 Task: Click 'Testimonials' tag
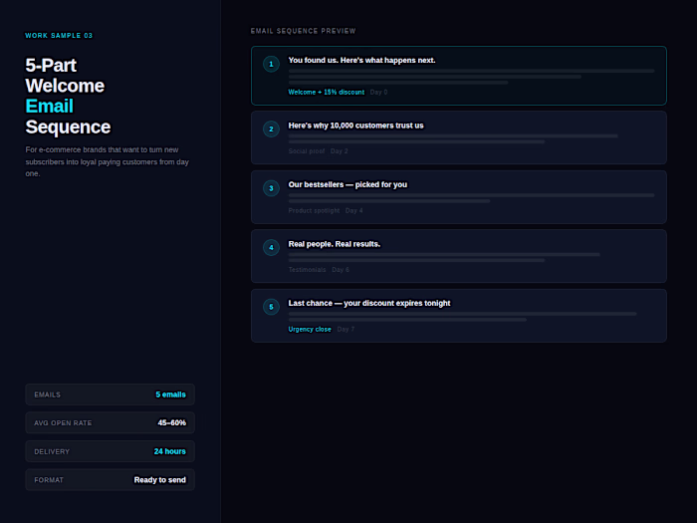tap(307, 270)
